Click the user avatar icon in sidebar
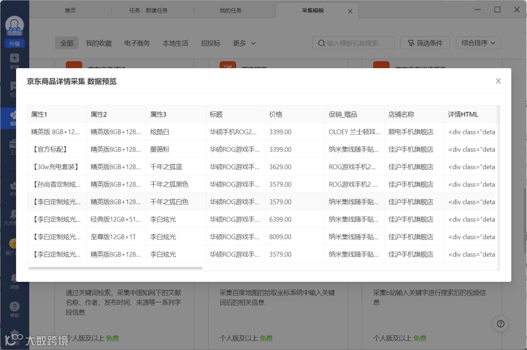The width and height of the screenshot is (527, 350). (15, 26)
